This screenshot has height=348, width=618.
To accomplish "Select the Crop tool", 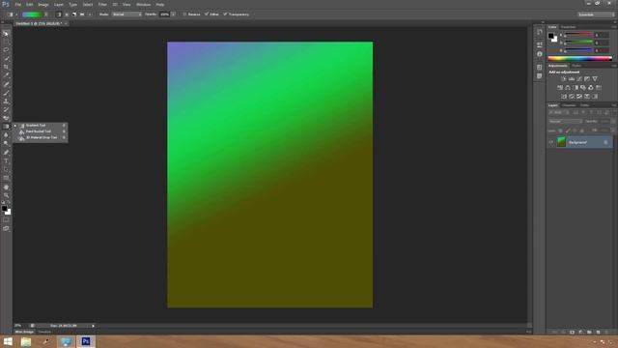I will click(6, 67).
